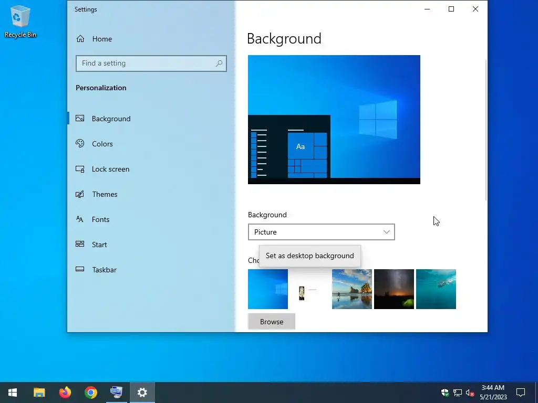This screenshot has width=538, height=403.
Task: Select the Lock screen icon
Action: (80, 169)
